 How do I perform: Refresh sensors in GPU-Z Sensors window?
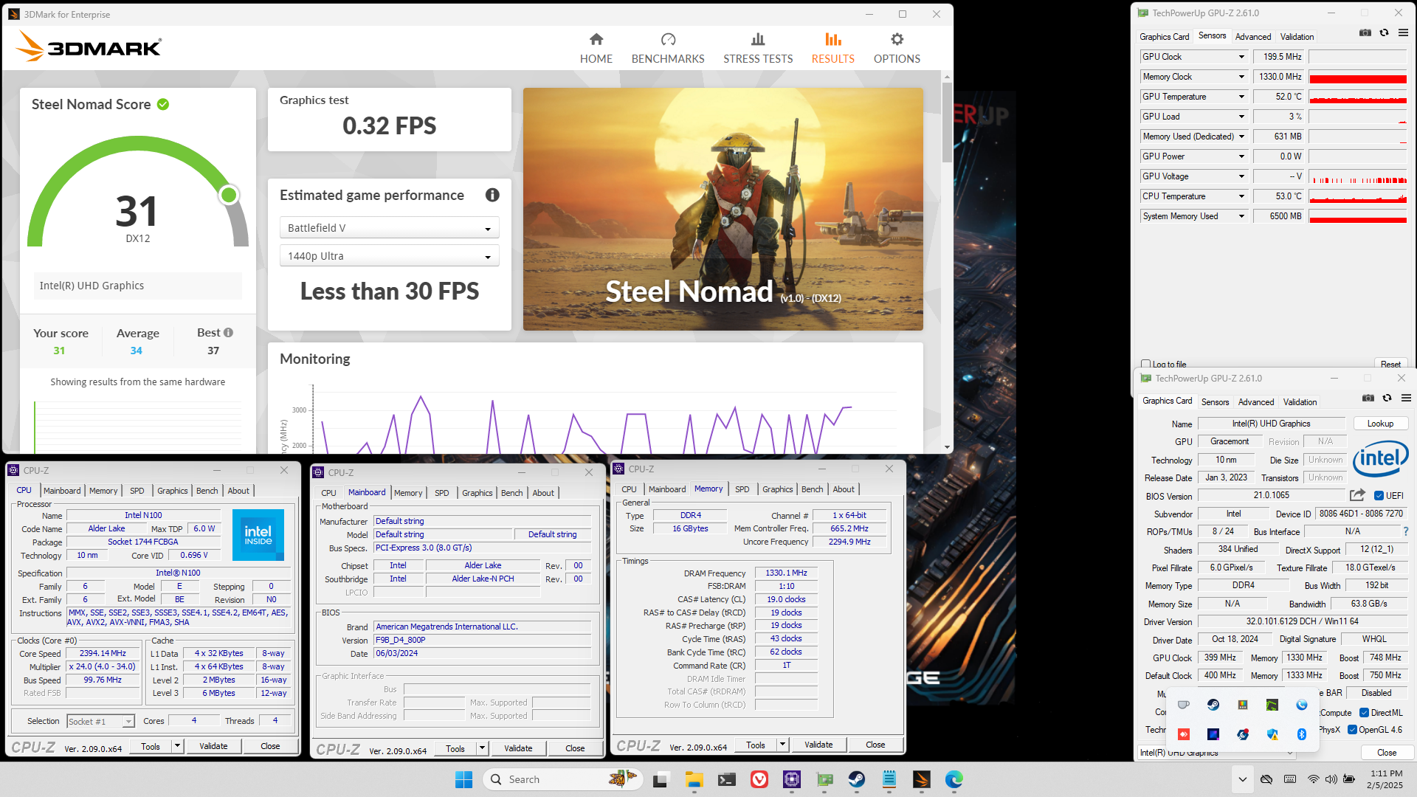pos(1385,32)
